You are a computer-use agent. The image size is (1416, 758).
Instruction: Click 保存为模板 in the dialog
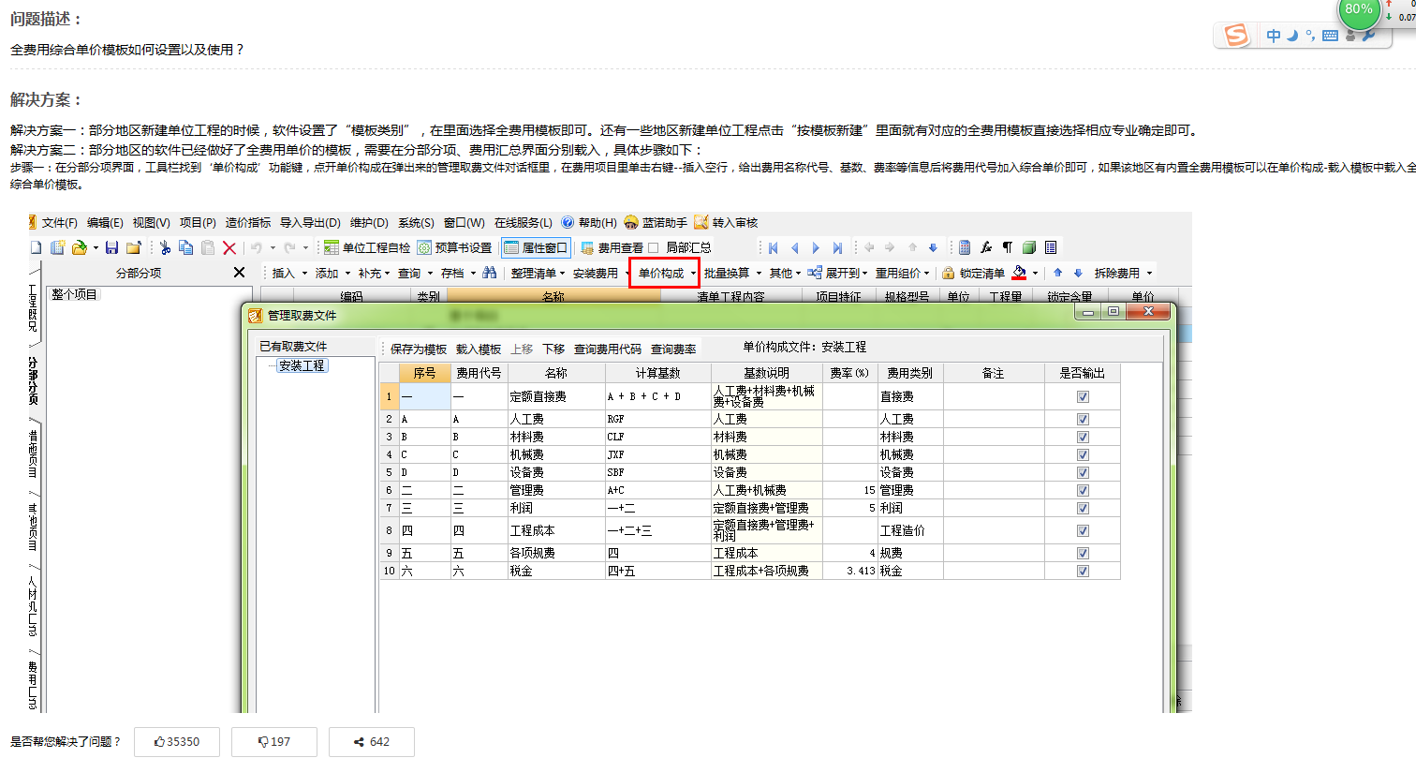[x=419, y=349]
